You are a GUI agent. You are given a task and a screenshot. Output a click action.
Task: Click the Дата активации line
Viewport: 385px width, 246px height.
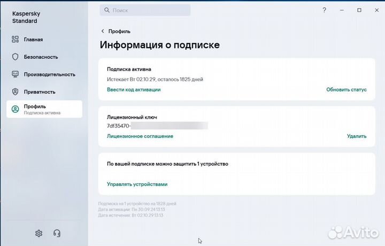[x=132, y=210]
